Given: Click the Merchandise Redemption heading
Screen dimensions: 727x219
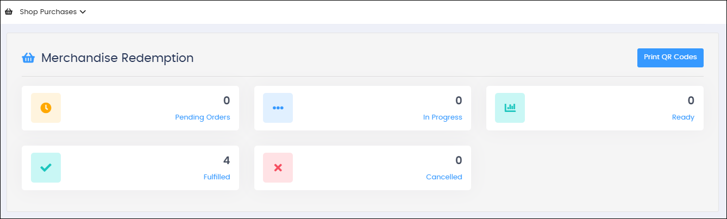Looking at the screenshot, I should click(117, 58).
